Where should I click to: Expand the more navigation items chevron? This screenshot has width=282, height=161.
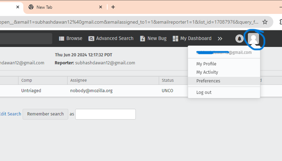point(220,39)
